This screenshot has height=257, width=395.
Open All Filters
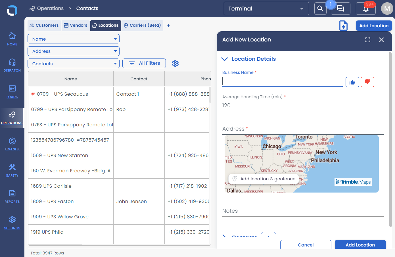(x=144, y=63)
